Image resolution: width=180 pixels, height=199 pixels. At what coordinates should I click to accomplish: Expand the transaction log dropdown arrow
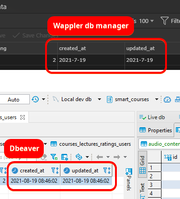43,99
